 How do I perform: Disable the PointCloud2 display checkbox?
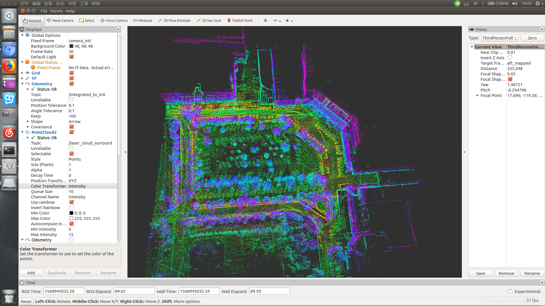tap(72, 132)
